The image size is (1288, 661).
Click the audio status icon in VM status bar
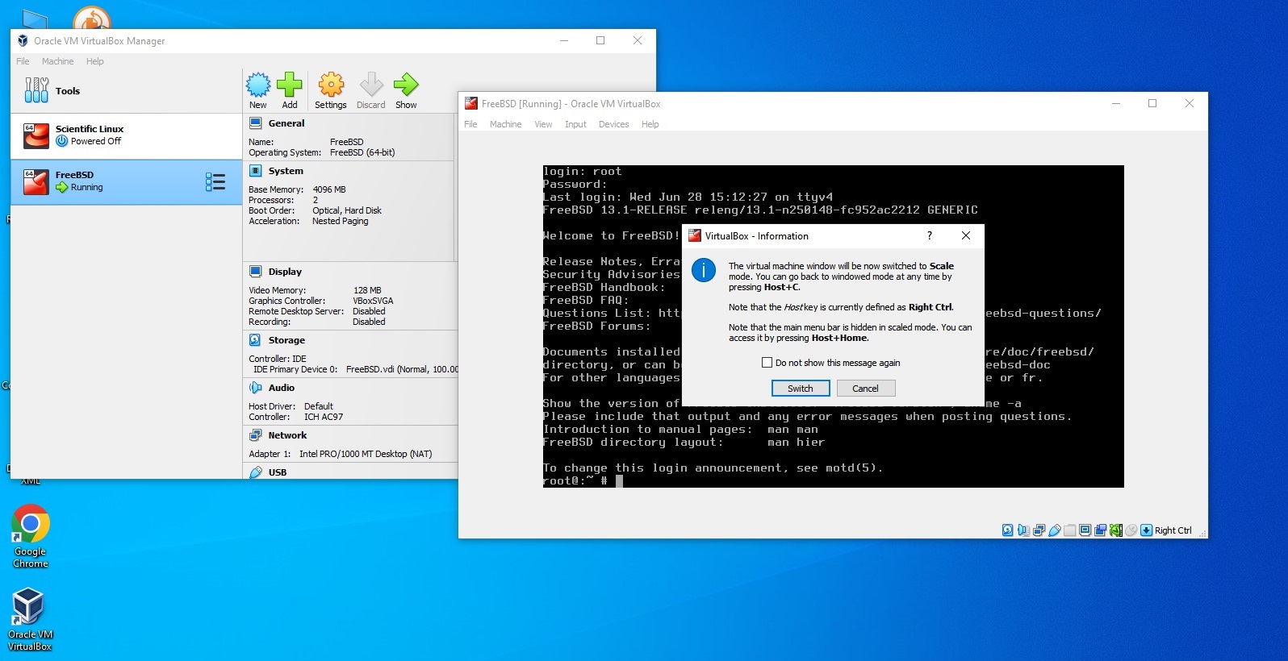coord(1023,530)
